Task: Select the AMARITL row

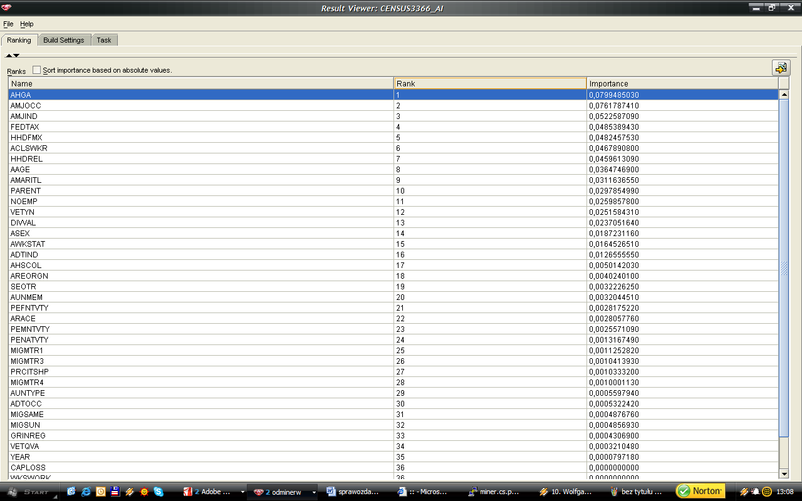Action: (393, 180)
